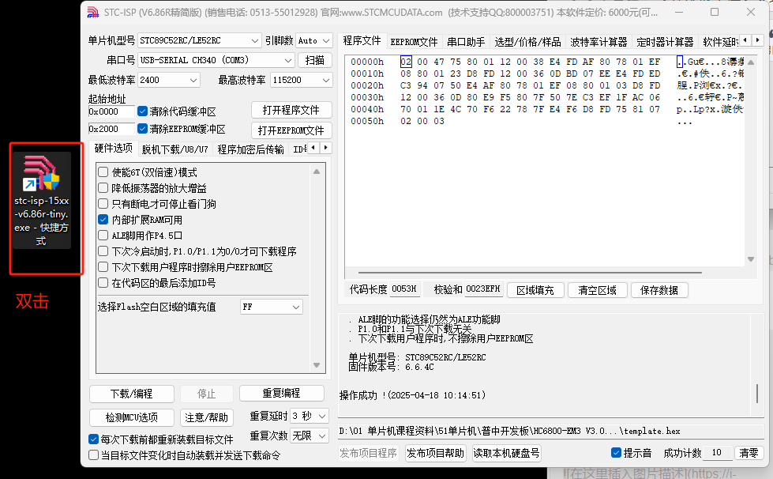Viewport: 773px width, 479px height.
Task: Click the 下载/编程 button
Action: [x=131, y=393]
